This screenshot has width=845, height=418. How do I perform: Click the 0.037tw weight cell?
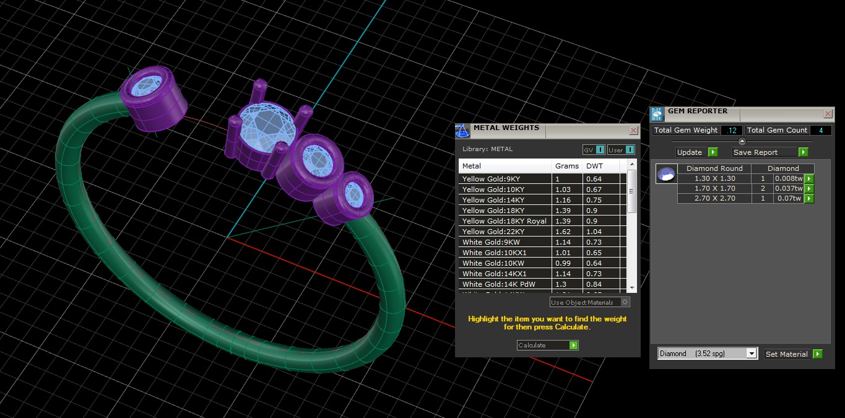(x=789, y=188)
